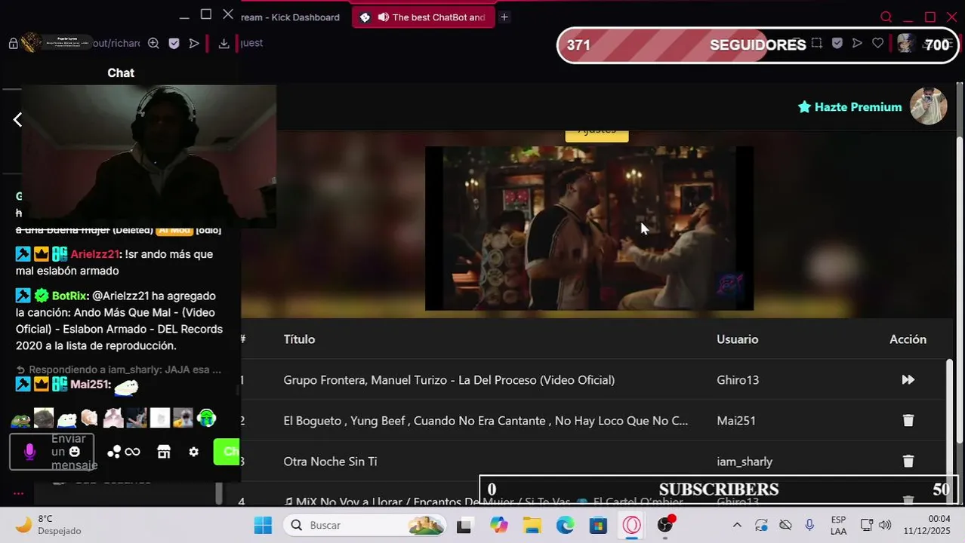Click the Seguidores follower goal progress bar
The width and height of the screenshot is (965, 543).
click(757, 45)
